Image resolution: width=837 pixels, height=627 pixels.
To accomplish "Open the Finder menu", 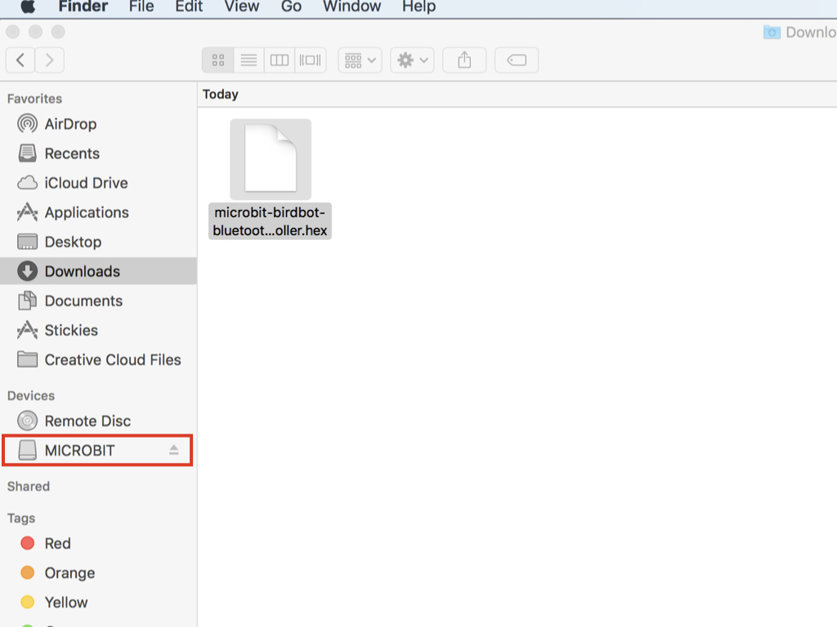I will click(83, 7).
